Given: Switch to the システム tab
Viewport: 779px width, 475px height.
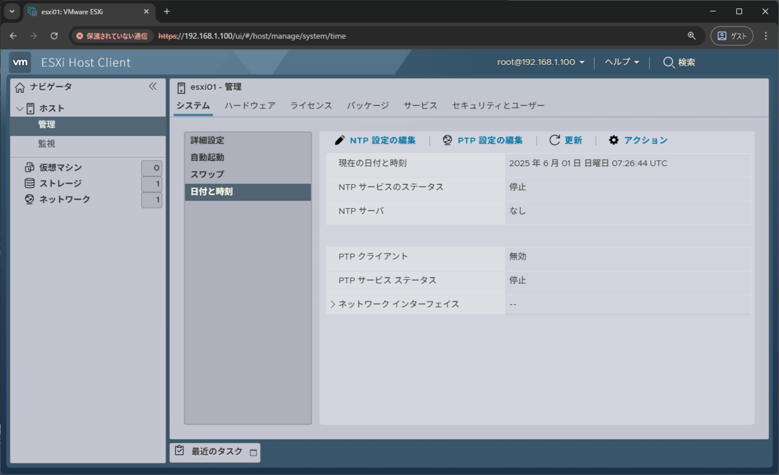Looking at the screenshot, I should [x=193, y=105].
